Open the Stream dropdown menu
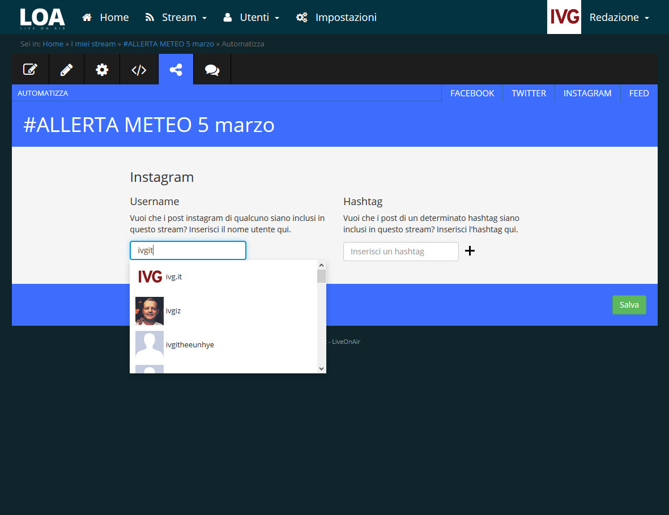 [x=176, y=18]
